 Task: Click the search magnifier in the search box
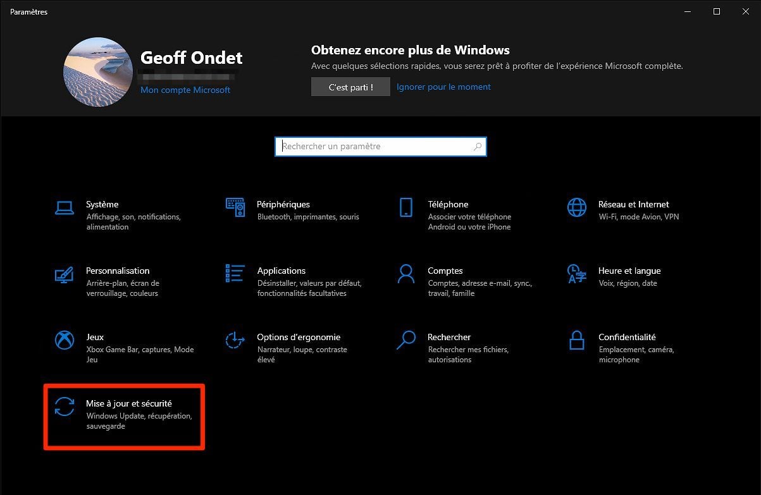click(x=478, y=146)
